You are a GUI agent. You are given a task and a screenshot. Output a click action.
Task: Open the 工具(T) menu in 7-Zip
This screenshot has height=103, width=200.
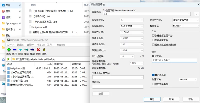coord(51,45)
